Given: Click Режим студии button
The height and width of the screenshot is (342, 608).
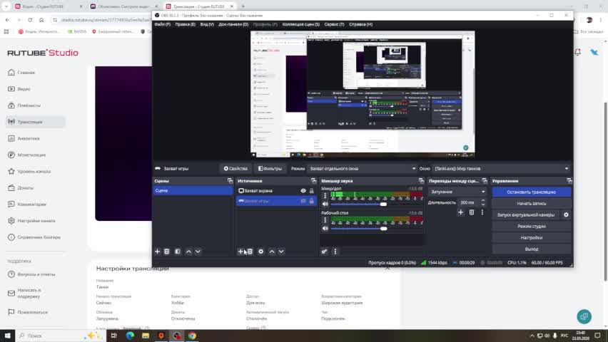Looking at the screenshot, I should pyautogui.click(x=531, y=226).
